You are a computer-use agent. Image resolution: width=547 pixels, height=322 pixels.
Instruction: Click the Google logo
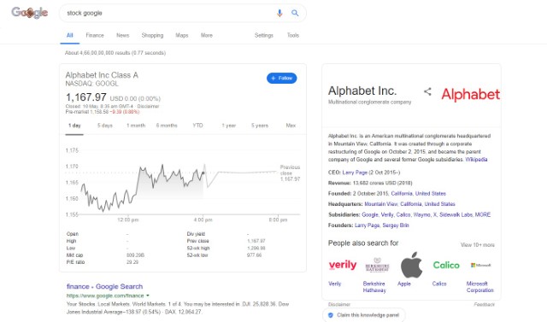30,13
